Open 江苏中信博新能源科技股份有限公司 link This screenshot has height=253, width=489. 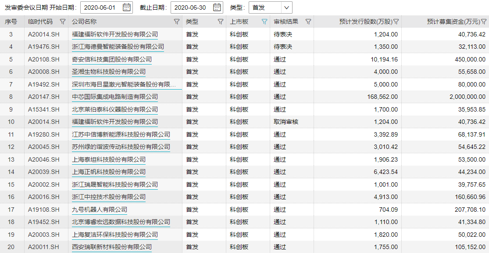121,134
